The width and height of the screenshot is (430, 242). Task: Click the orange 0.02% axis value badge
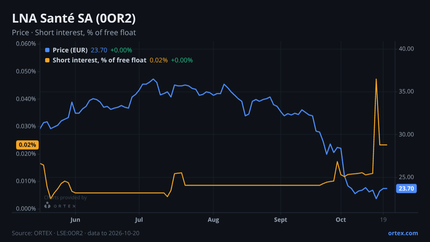click(x=27, y=145)
